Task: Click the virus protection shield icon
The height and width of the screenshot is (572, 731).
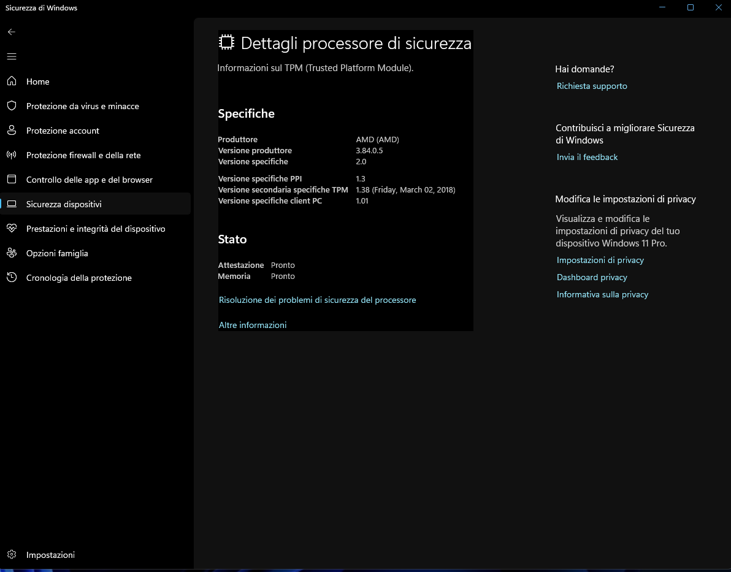Action: coord(12,106)
